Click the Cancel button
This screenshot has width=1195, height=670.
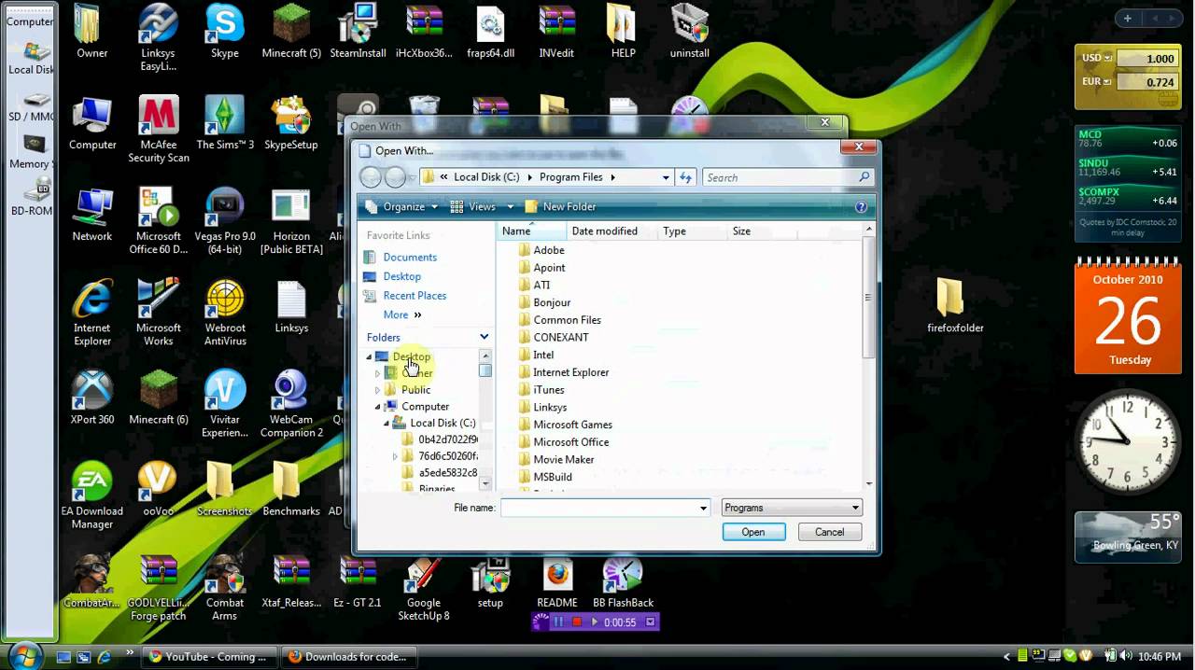[x=829, y=532]
